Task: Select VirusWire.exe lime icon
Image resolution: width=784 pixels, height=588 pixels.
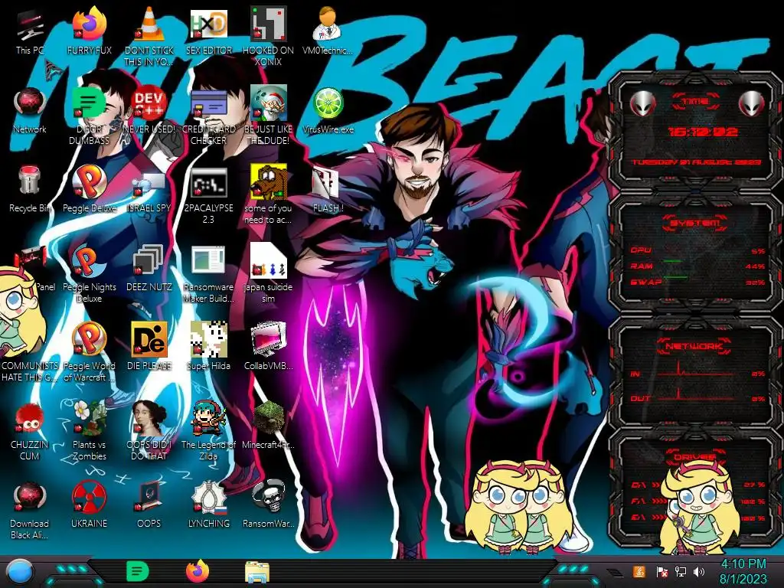Action: 328,110
